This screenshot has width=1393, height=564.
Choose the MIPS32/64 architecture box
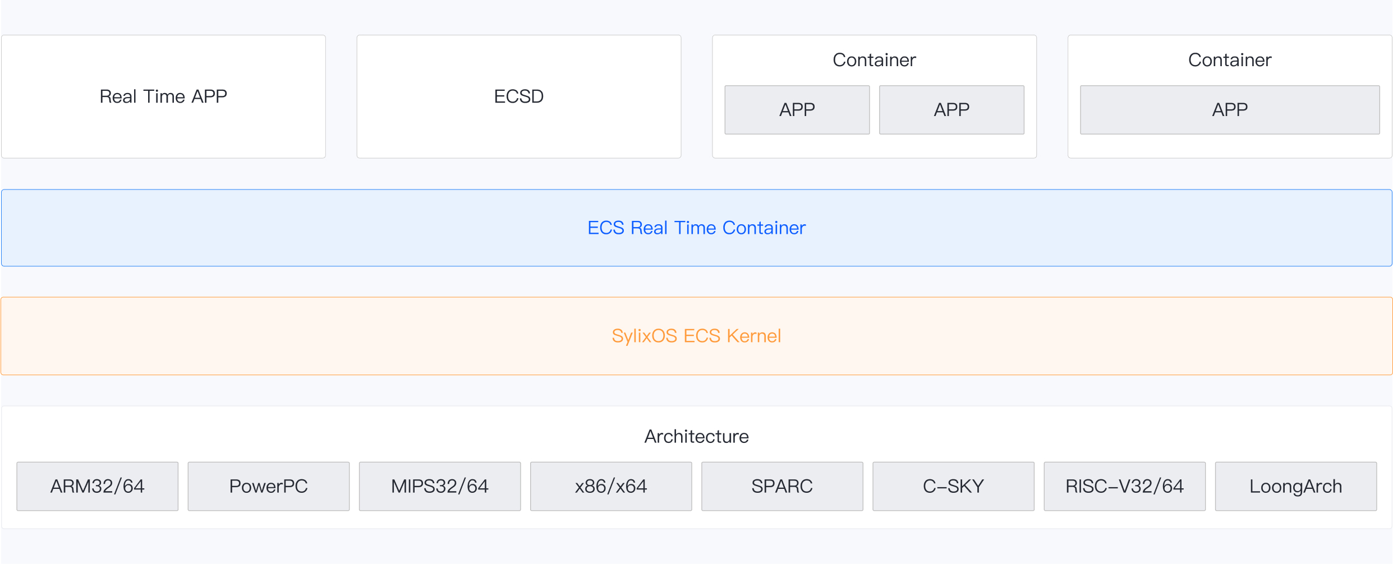point(440,486)
